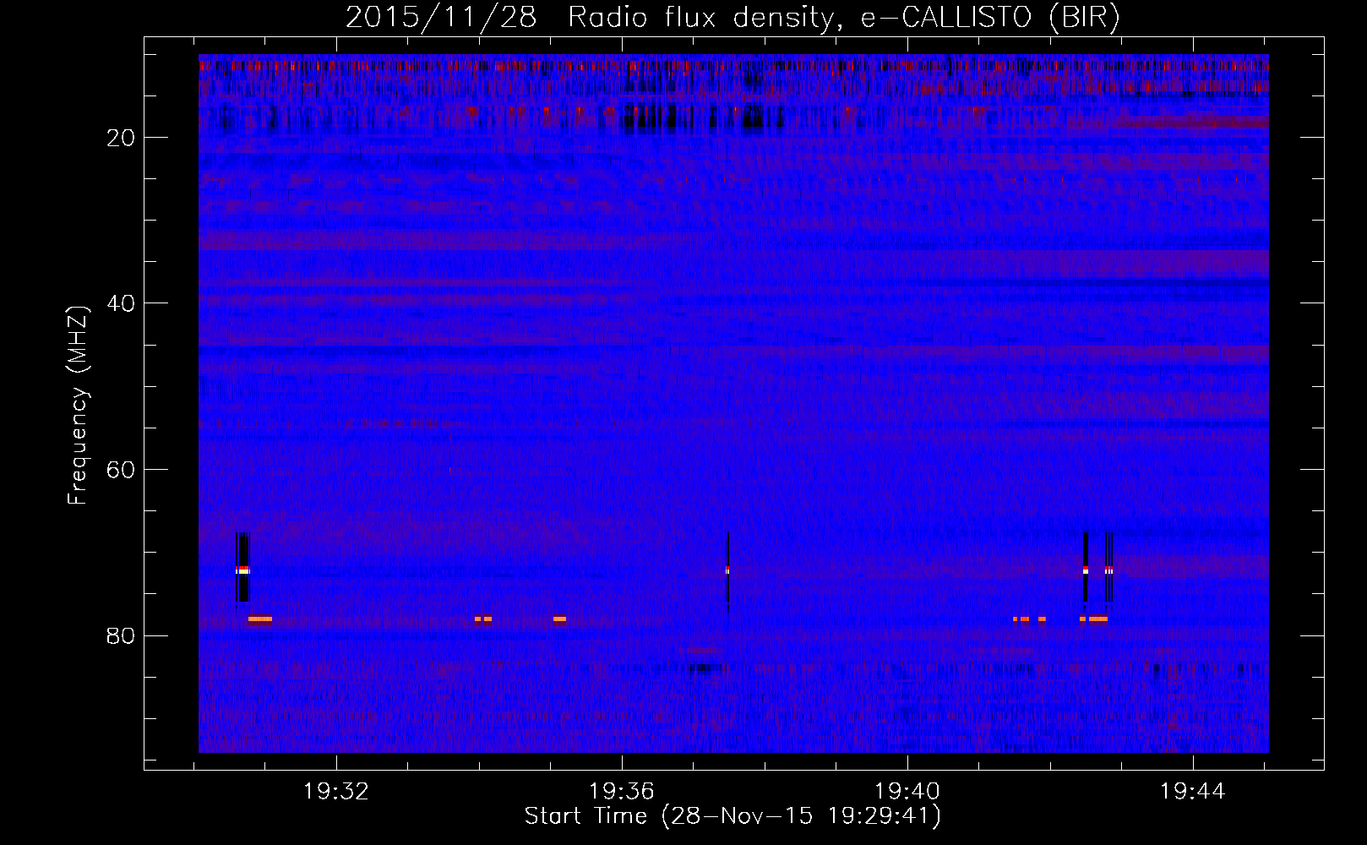Click the 60 MHz frequency label
The image size is (1367, 845).
click(121, 470)
